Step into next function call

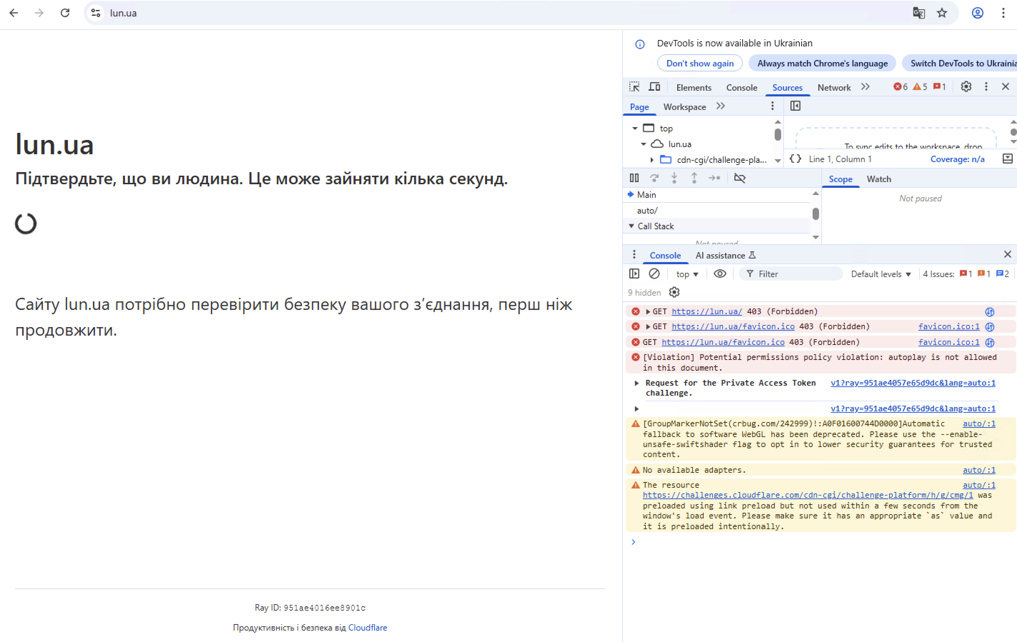(x=674, y=178)
